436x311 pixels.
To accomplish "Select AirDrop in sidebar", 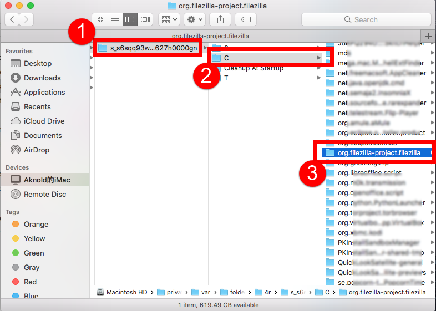I will (x=37, y=150).
